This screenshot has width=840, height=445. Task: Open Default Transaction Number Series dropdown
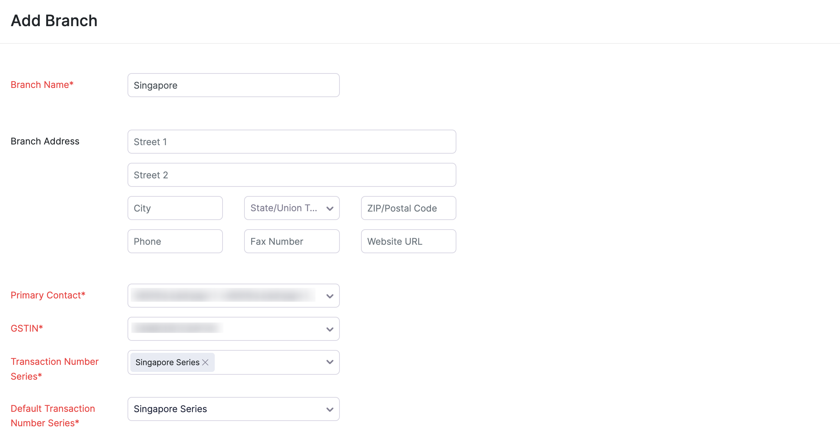click(226, 409)
